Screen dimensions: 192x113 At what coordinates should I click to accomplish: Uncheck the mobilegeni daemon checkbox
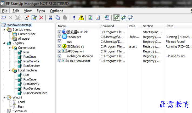pos(59,56)
